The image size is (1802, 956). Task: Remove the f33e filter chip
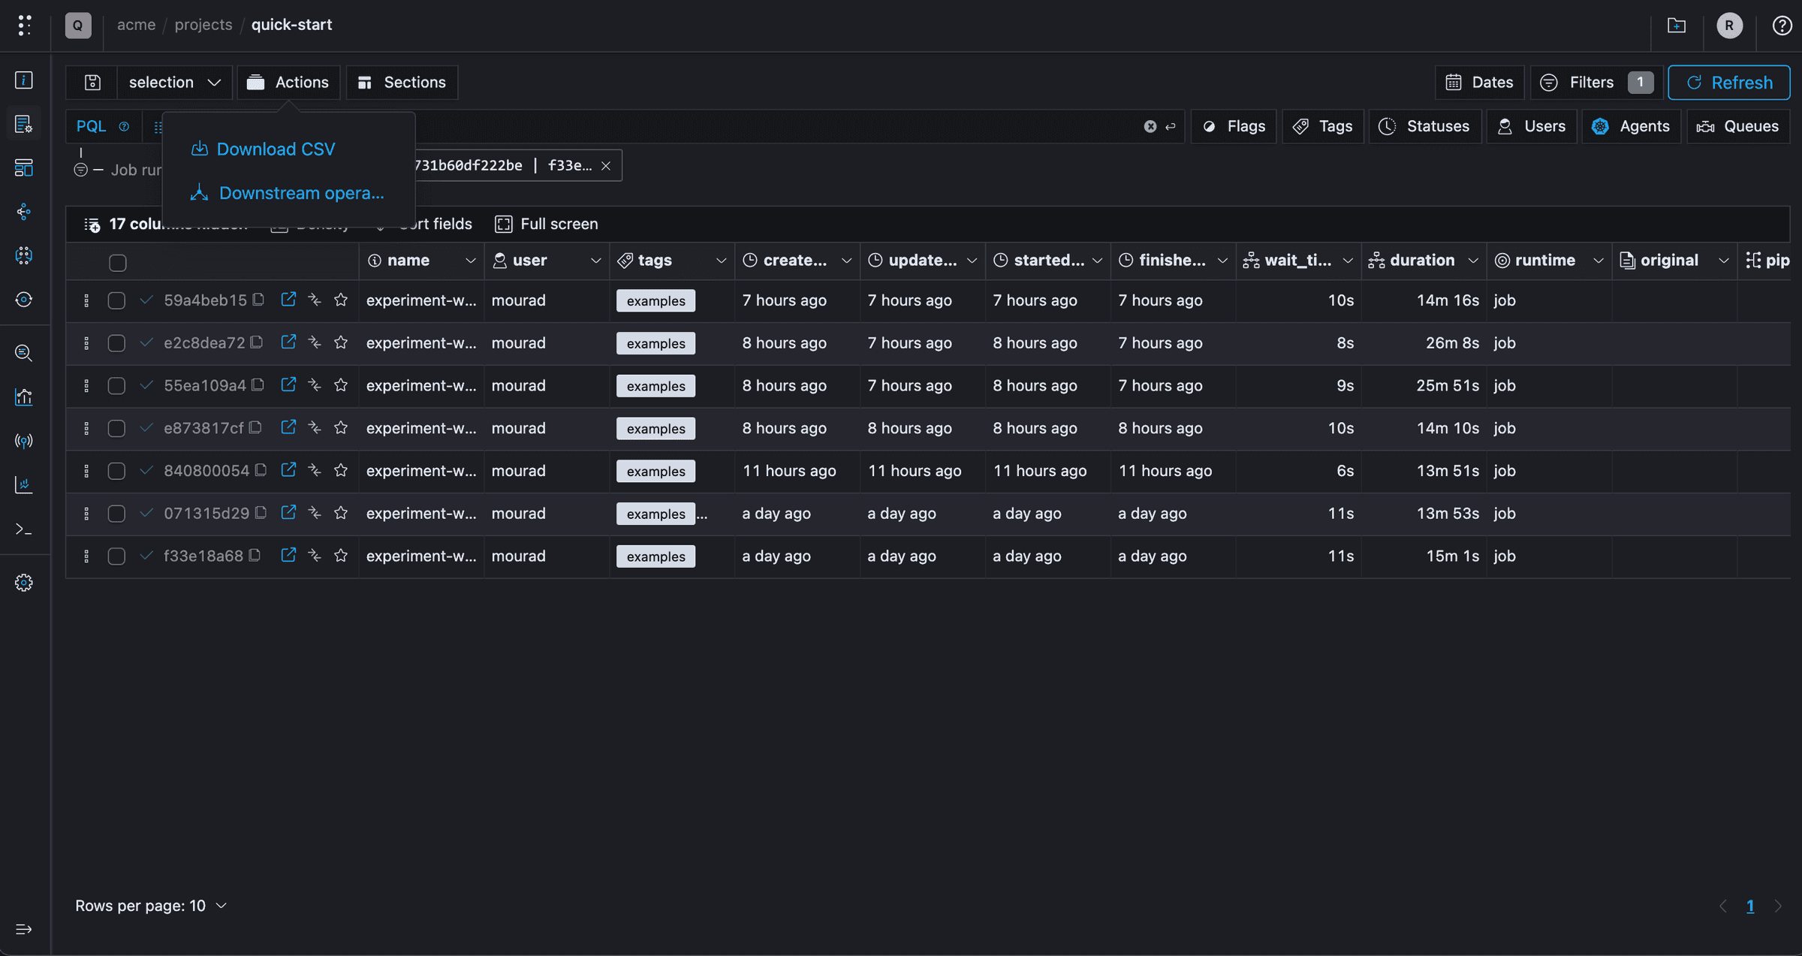pyautogui.click(x=607, y=165)
